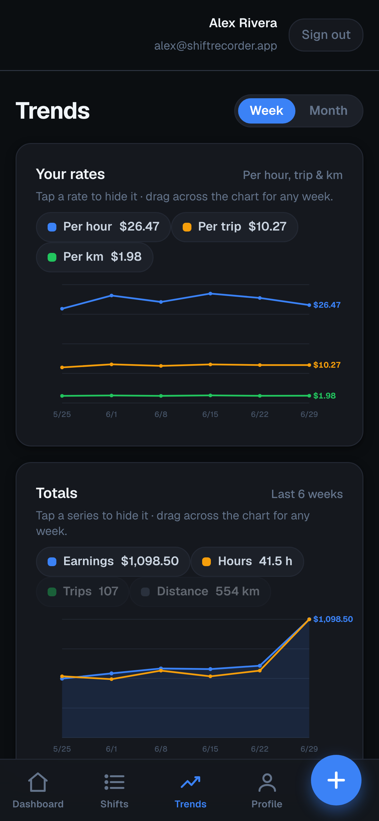Open the Profile tab label
Viewport: 379px width, 821px height.
click(x=267, y=804)
